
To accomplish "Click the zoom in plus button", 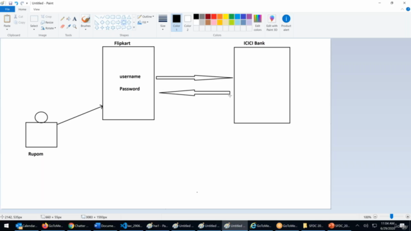I will 407,217.
